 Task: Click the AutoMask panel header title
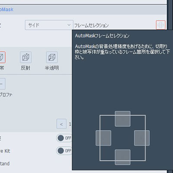tap(6, 10)
